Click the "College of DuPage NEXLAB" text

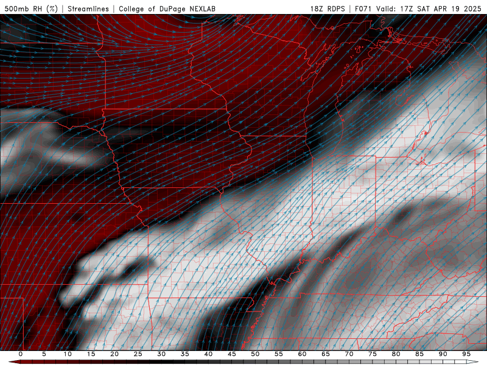[x=167, y=9]
